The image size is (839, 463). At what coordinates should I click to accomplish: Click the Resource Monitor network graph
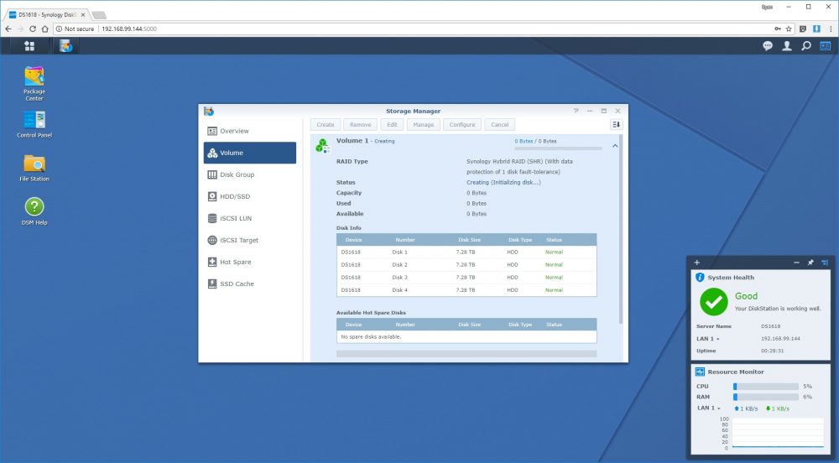click(778, 433)
